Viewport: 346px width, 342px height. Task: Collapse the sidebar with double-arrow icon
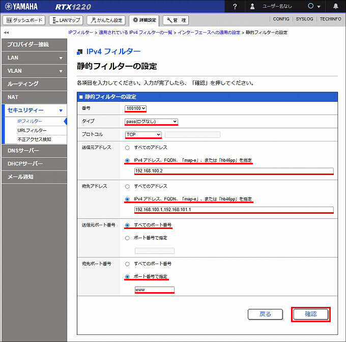coord(6,33)
